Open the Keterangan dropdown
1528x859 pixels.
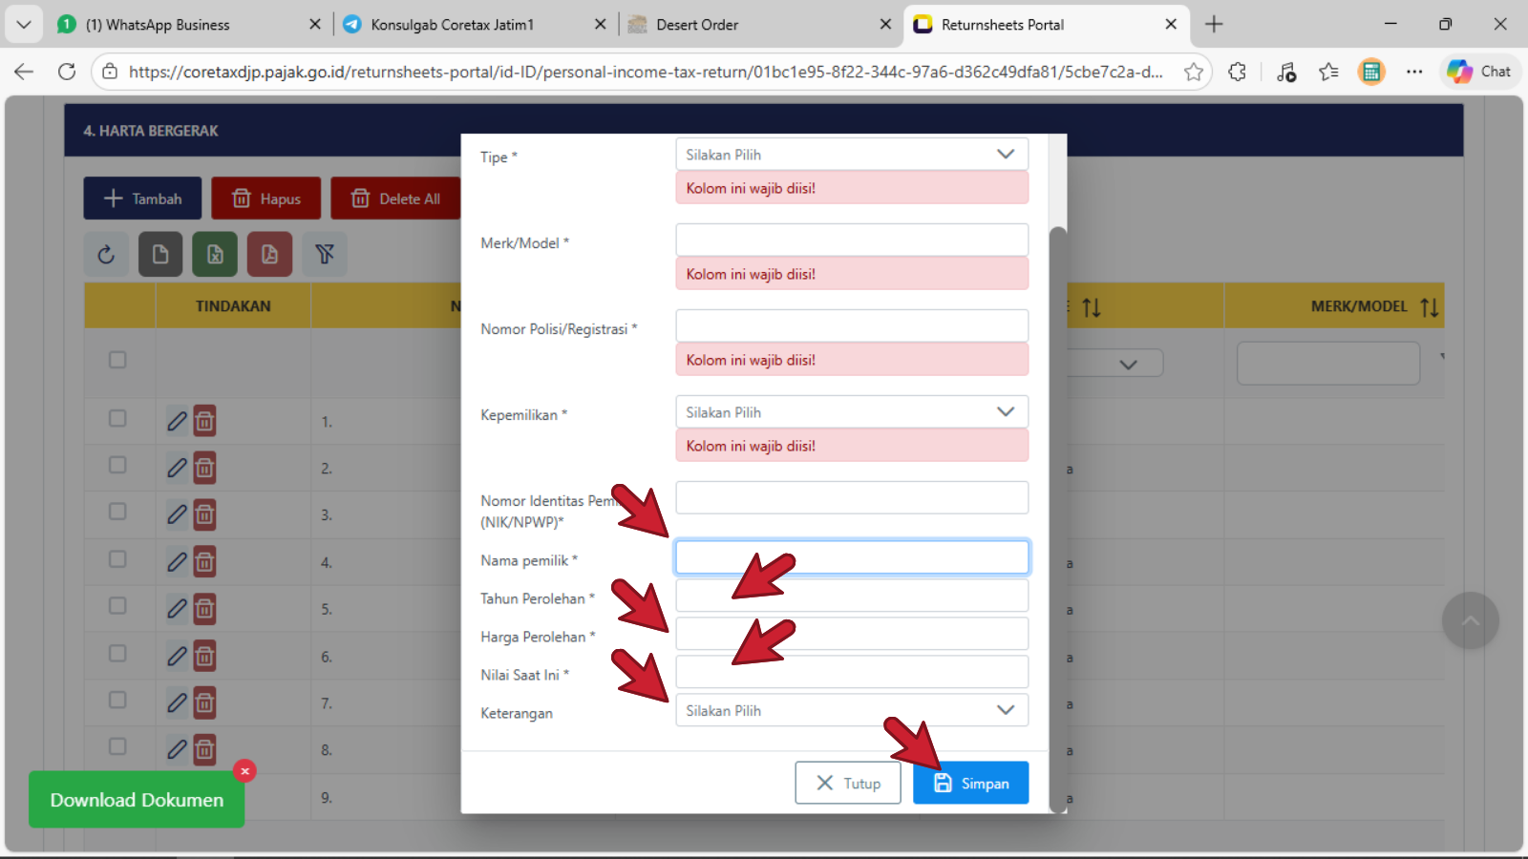pyautogui.click(x=851, y=711)
